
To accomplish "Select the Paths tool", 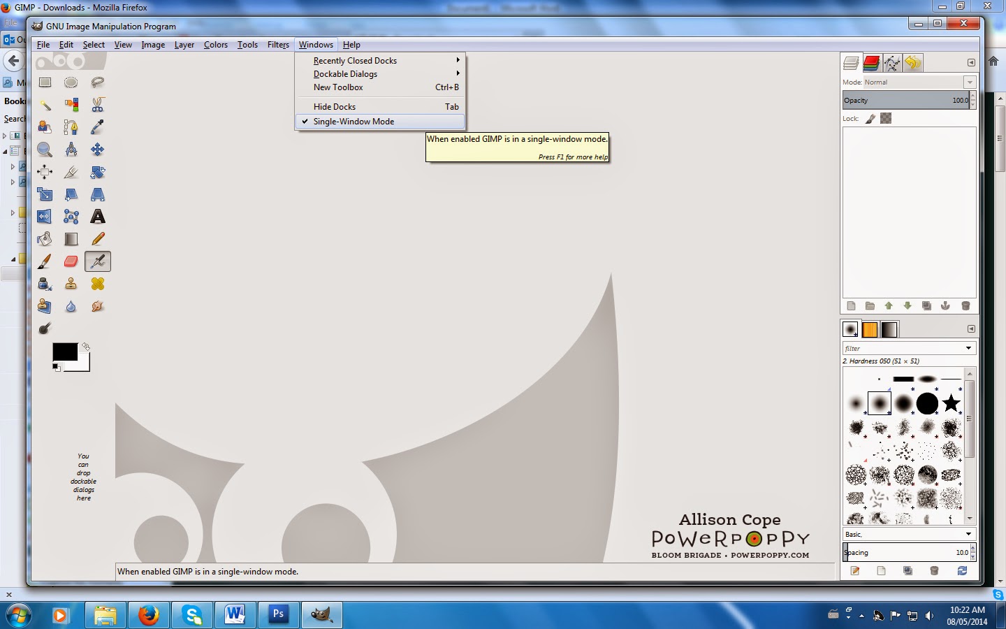I will (x=71, y=127).
